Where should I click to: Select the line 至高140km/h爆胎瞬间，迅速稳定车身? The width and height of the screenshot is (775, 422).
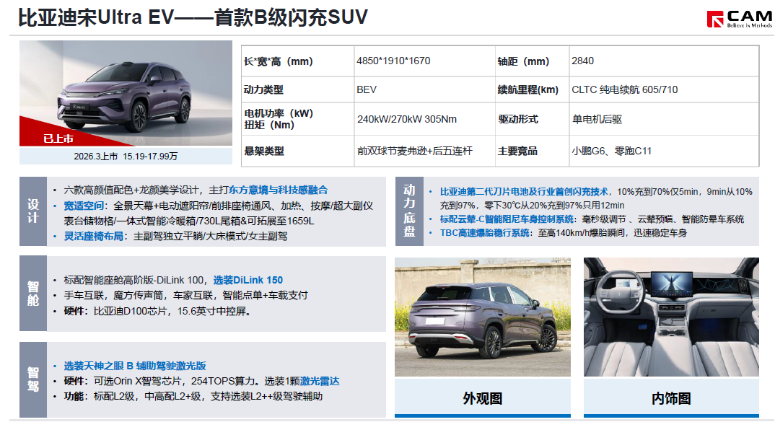pyautogui.click(x=613, y=233)
